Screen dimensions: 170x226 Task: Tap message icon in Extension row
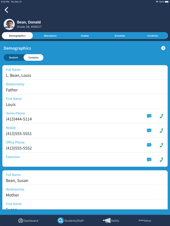149,159
